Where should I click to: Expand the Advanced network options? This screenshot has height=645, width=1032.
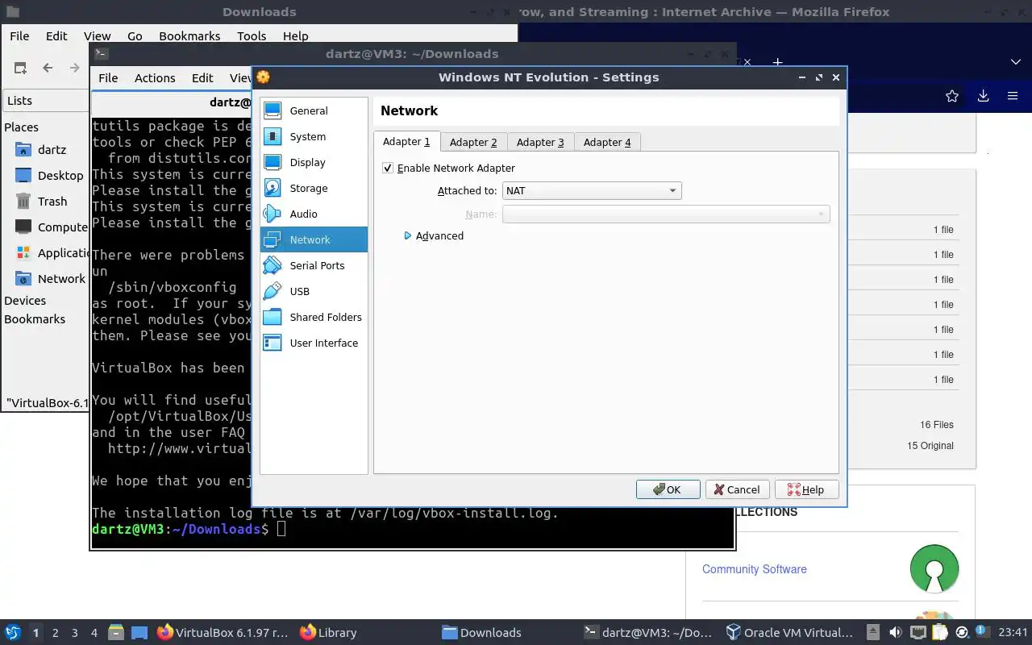pos(434,235)
